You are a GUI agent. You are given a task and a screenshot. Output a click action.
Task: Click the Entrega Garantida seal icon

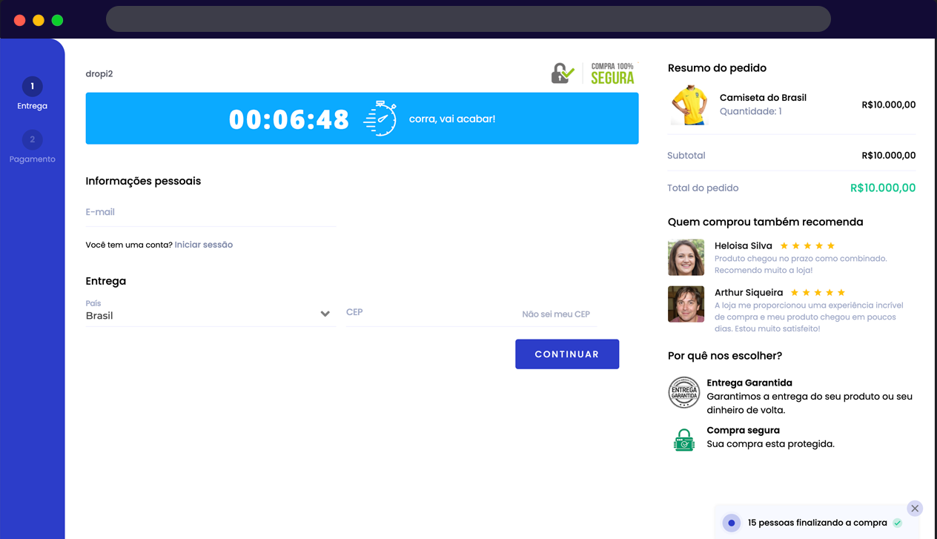[x=683, y=393]
